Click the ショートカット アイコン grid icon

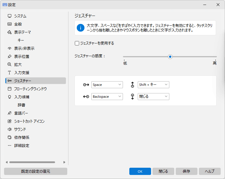[10, 121]
